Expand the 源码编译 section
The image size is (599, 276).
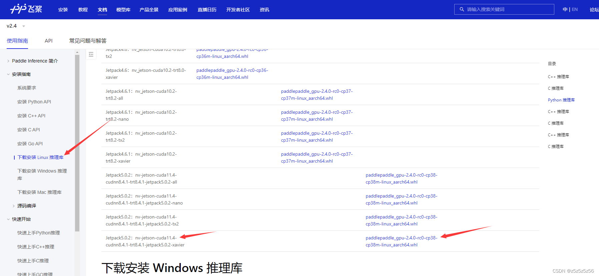pyautogui.click(x=24, y=206)
